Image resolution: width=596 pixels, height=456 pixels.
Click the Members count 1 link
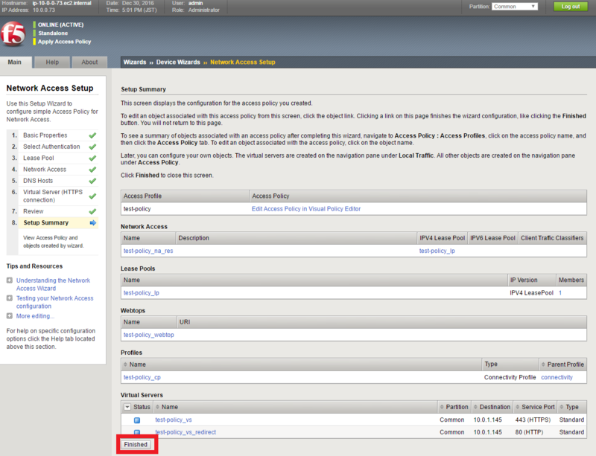coord(560,293)
